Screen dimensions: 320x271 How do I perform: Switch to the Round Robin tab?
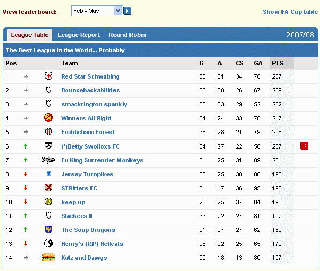pos(127,35)
